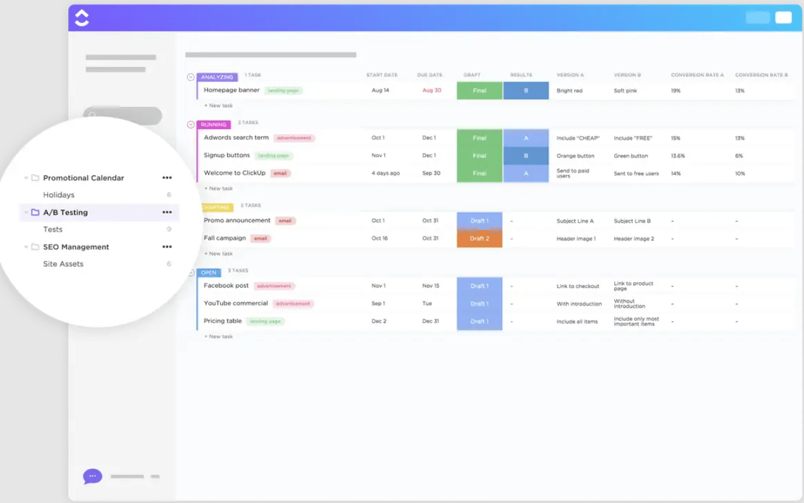Image resolution: width=804 pixels, height=503 pixels.
Task: Click 'Header image 2' cell
Action: (634, 239)
